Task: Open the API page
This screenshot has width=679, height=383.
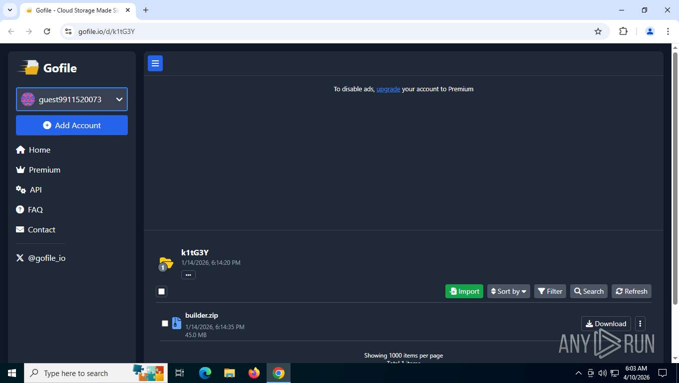Action: click(29, 190)
